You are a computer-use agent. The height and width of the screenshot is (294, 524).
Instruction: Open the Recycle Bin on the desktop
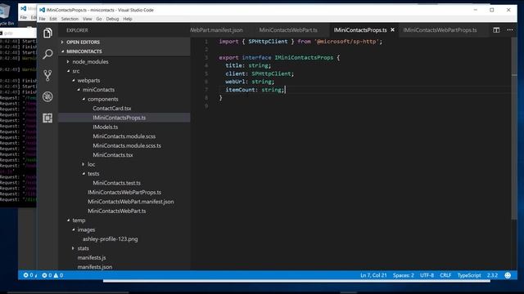(x=6, y=14)
